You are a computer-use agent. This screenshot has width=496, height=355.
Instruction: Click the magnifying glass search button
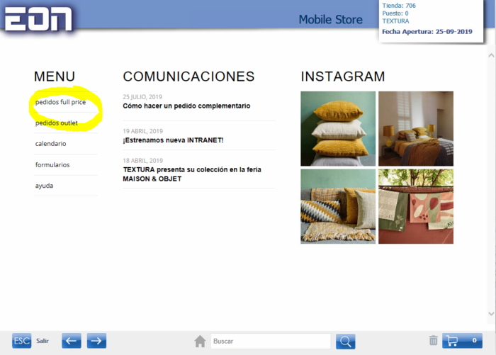point(345,342)
